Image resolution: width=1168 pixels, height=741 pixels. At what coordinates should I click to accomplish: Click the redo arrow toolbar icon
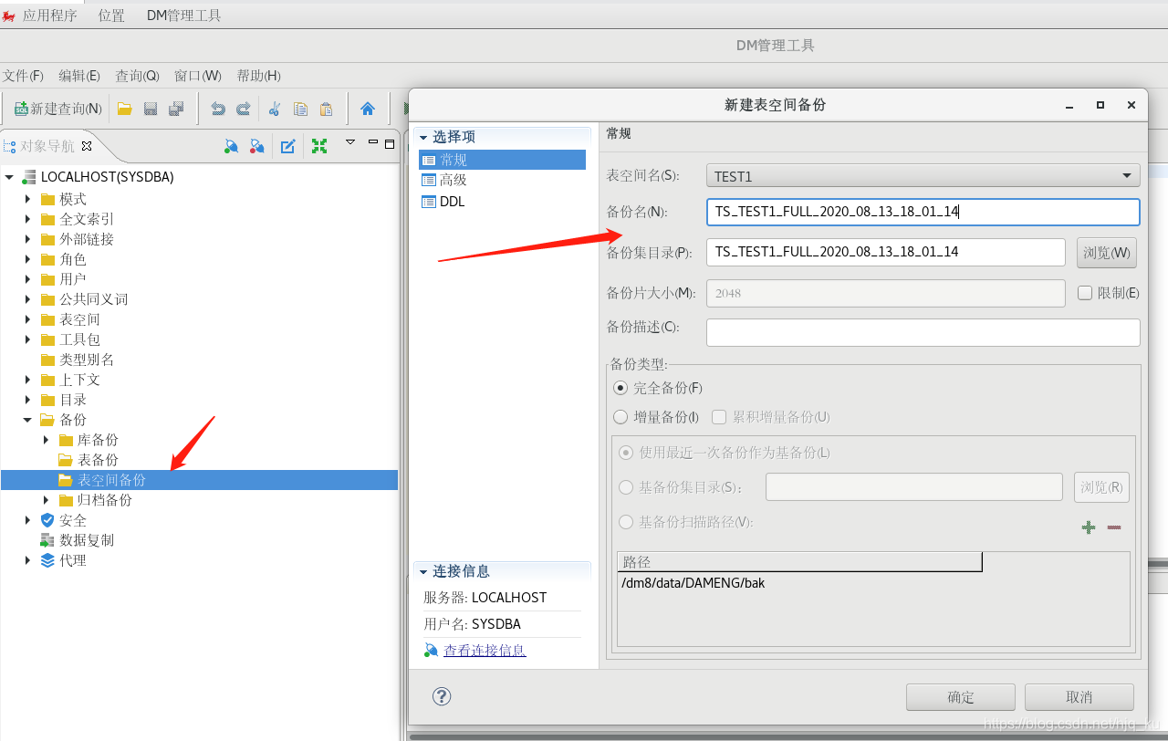tap(243, 109)
